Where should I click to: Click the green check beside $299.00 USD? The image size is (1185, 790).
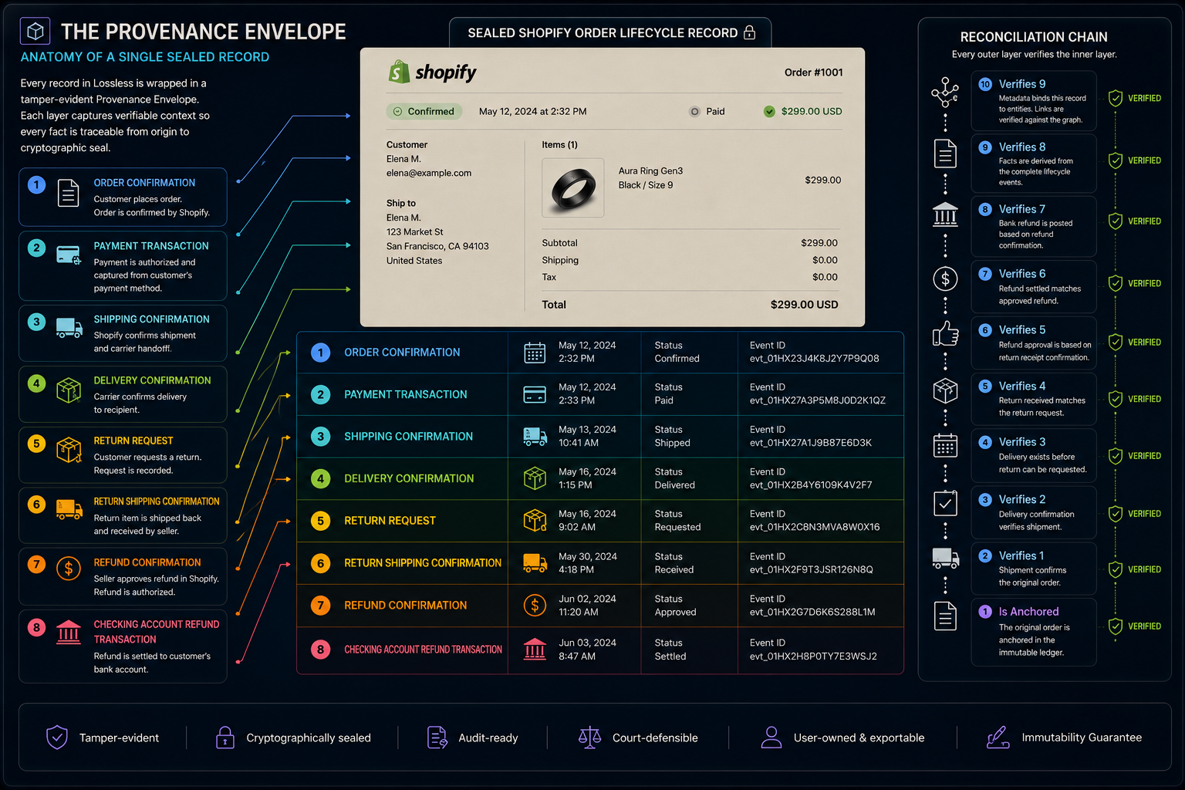point(769,111)
